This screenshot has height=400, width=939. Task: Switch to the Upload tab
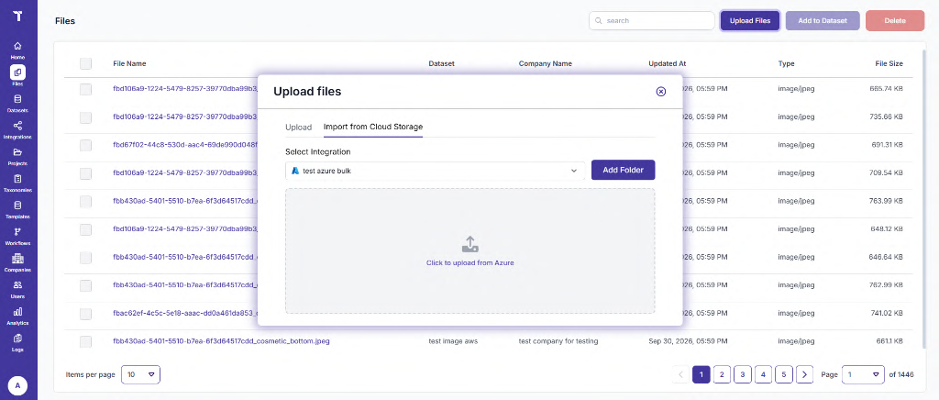(298, 127)
